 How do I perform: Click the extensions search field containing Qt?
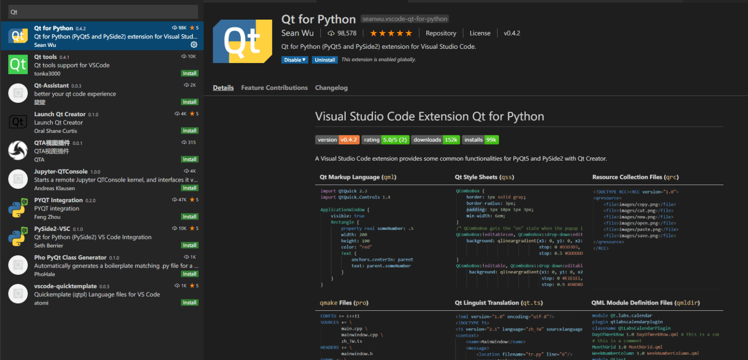point(103,12)
